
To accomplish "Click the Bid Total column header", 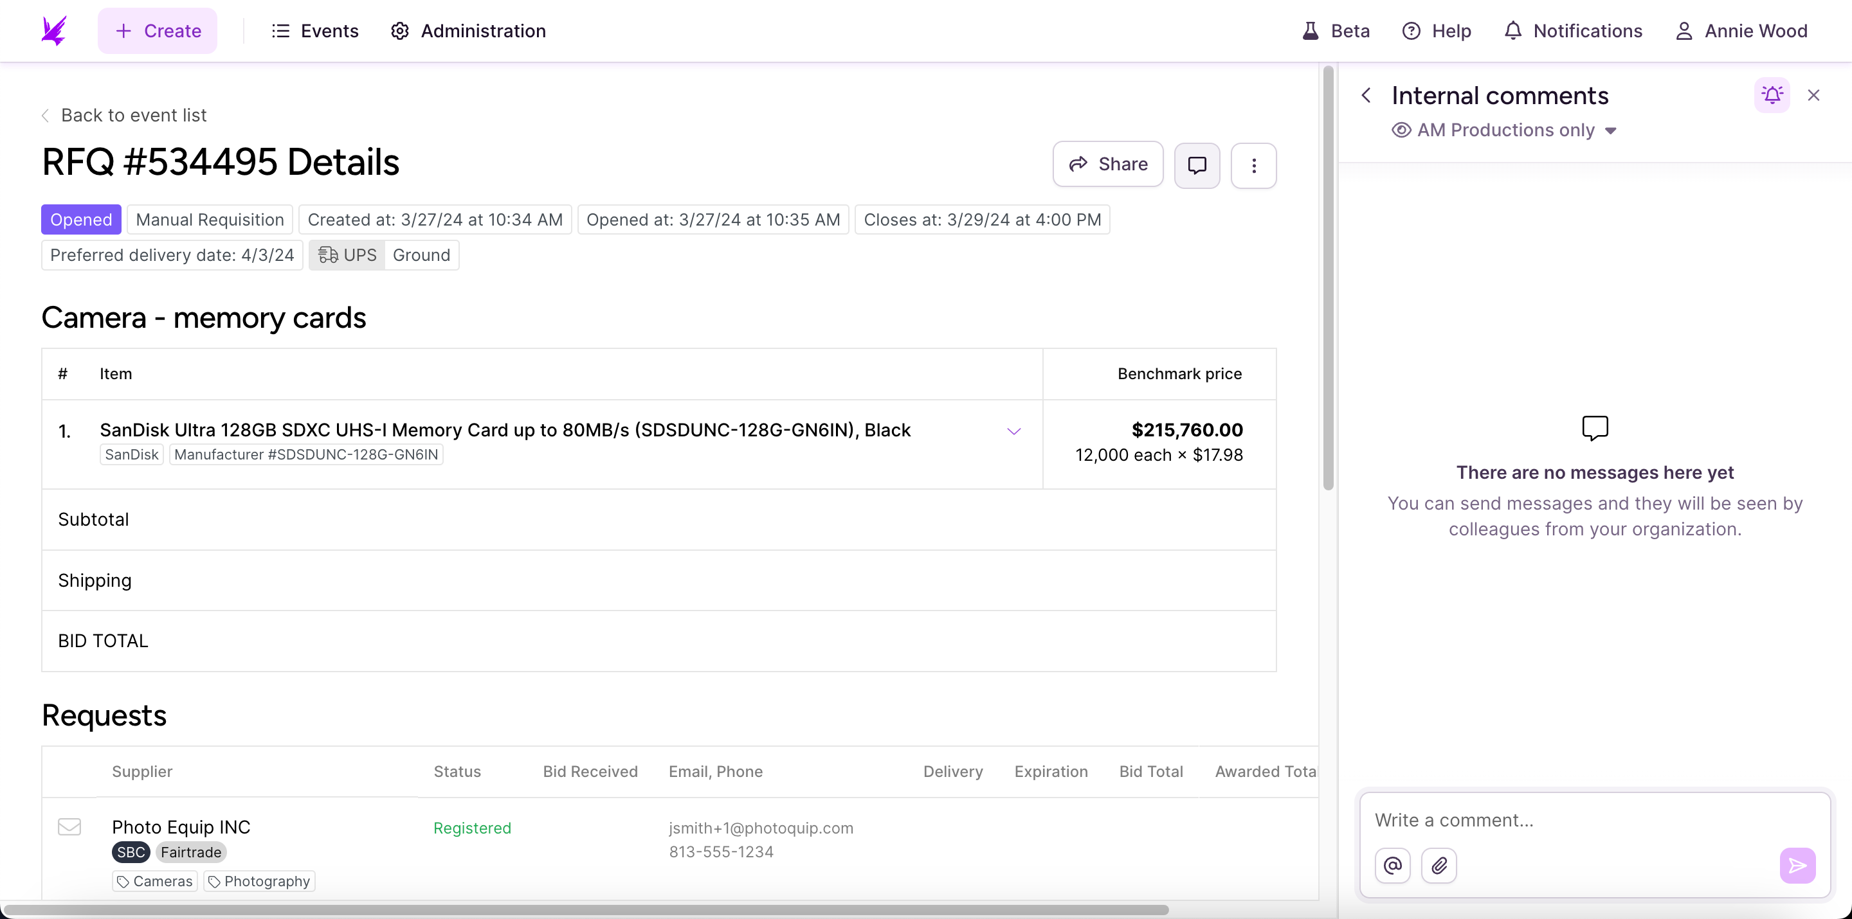I will 1151,771.
